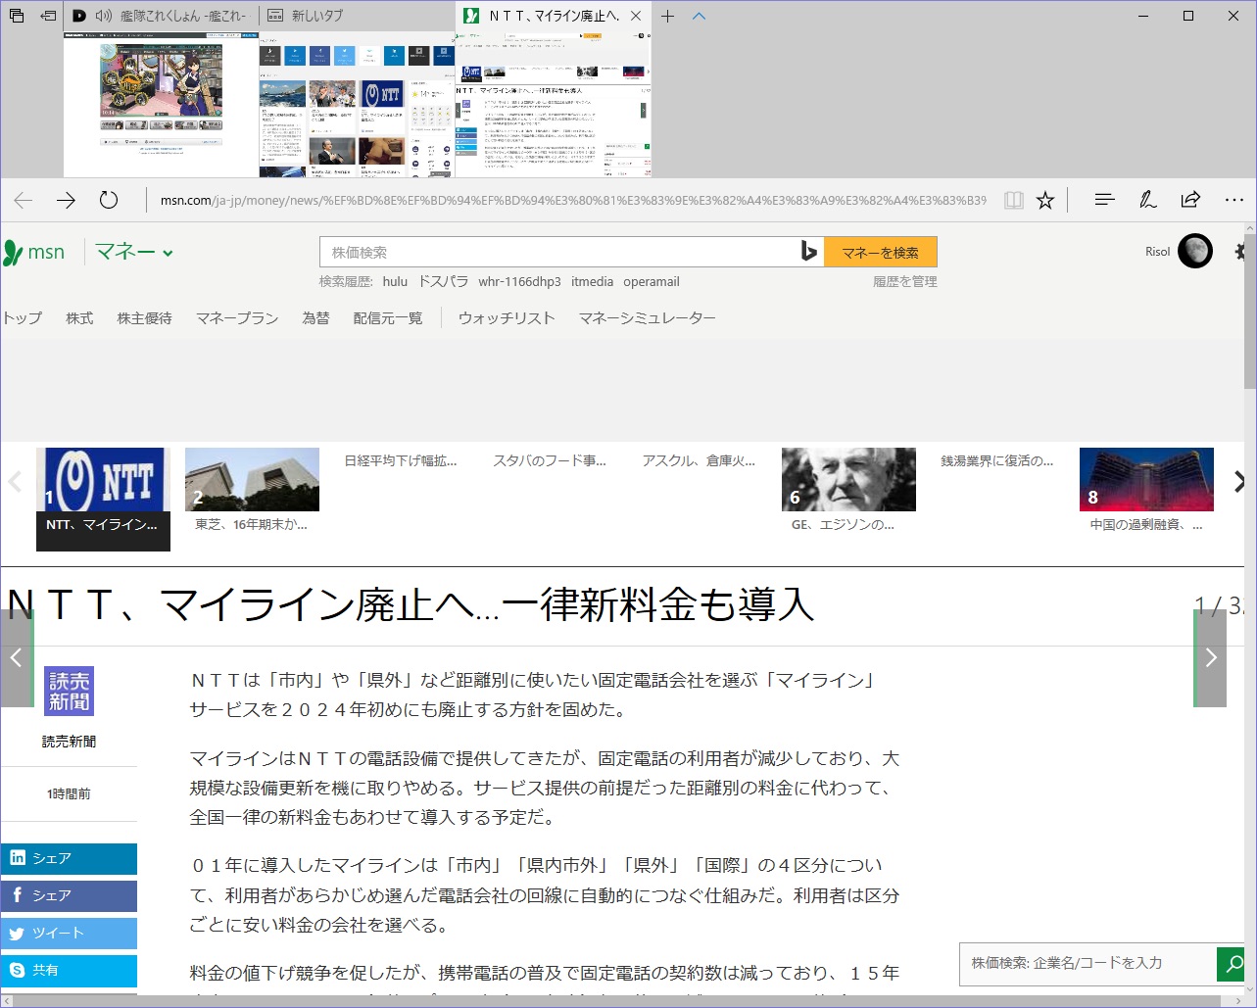Close the NTT article tab
Image resolution: width=1257 pixels, height=1008 pixels.
[635, 17]
